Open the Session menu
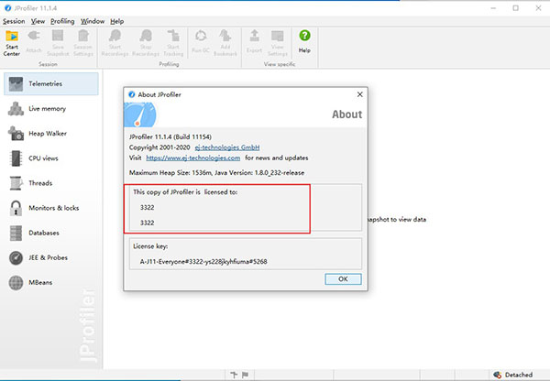The height and width of the screenshot is (381, 550). click(x=14, y=20)
